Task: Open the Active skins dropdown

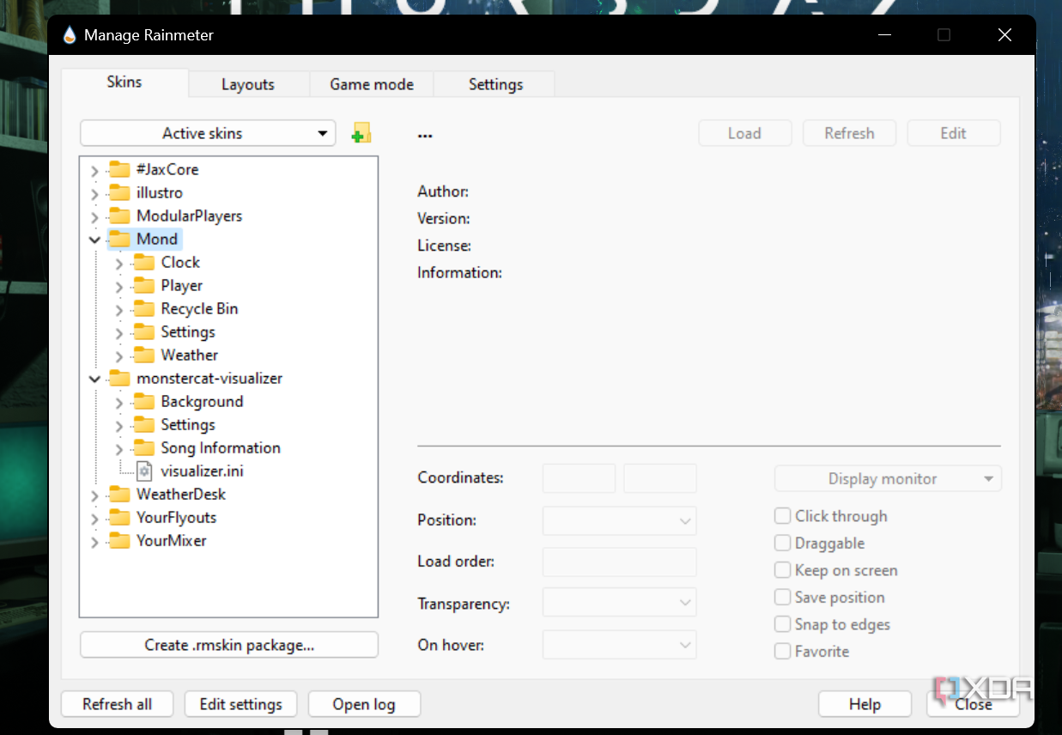Action: (208, 133)
